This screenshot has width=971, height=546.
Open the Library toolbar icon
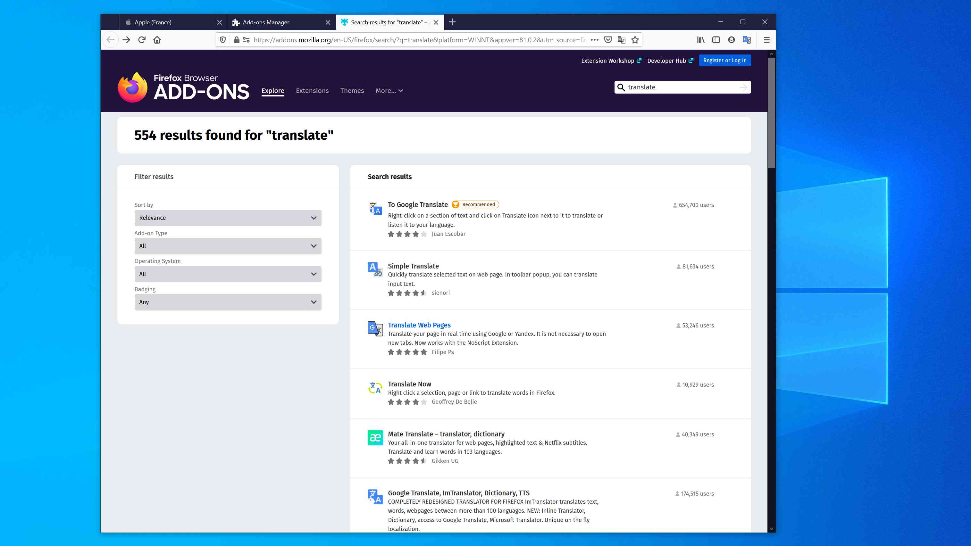coord(701,40)
